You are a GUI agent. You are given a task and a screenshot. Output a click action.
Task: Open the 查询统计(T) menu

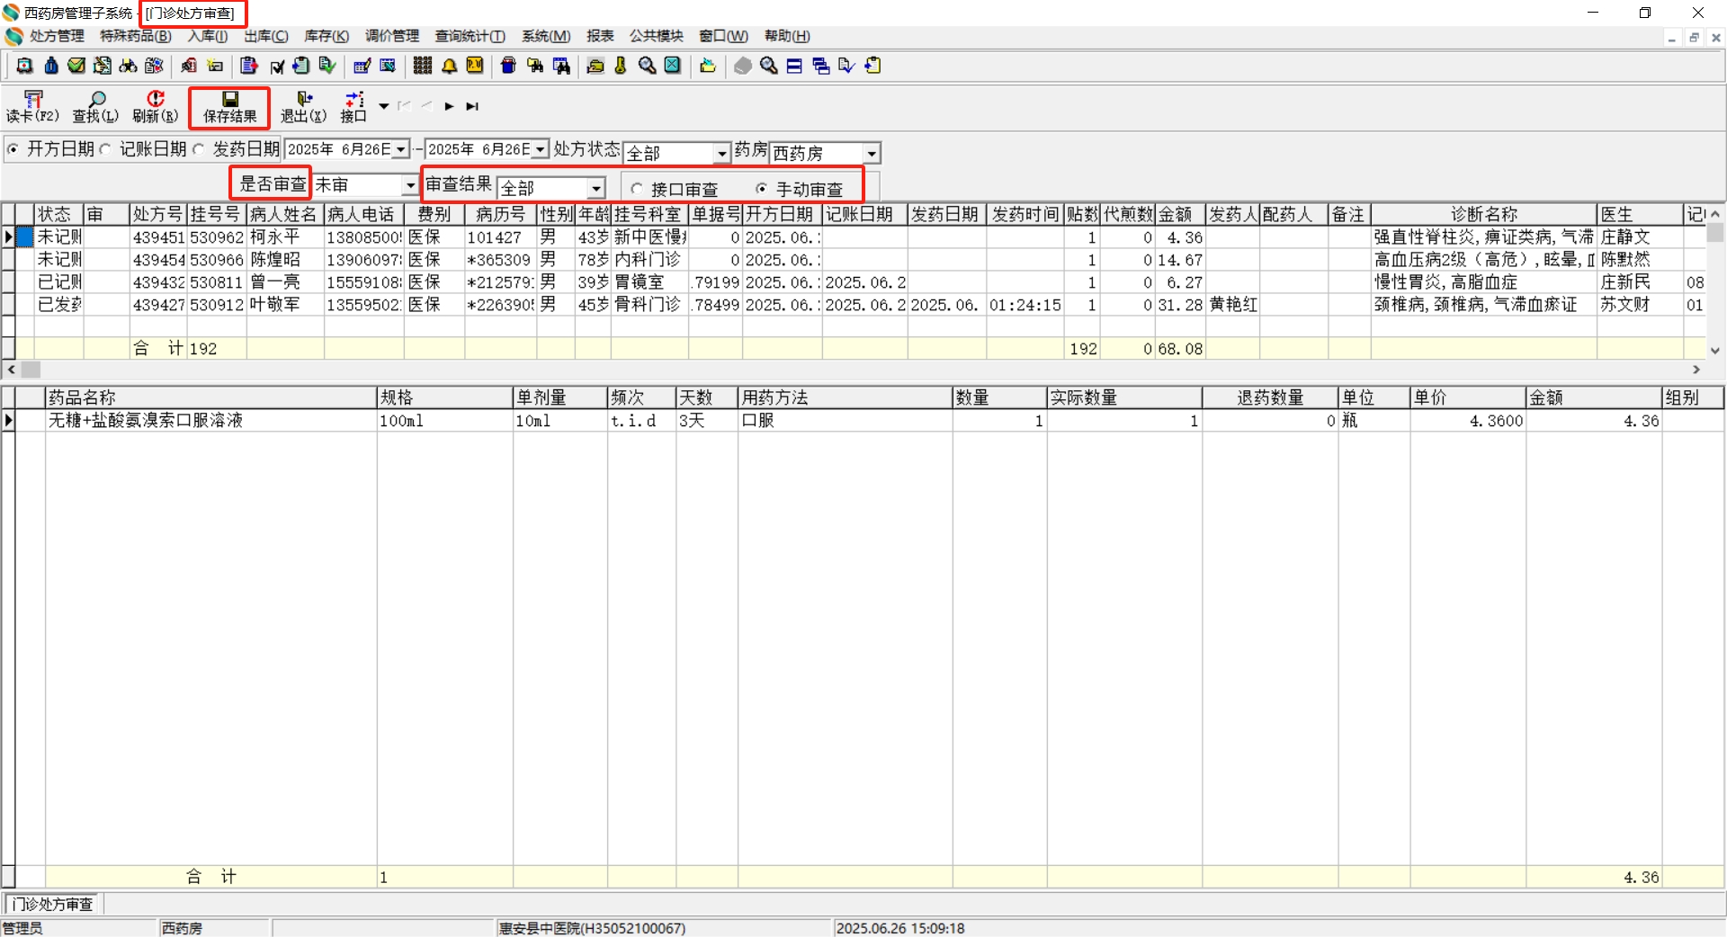(x=470, y=36)
